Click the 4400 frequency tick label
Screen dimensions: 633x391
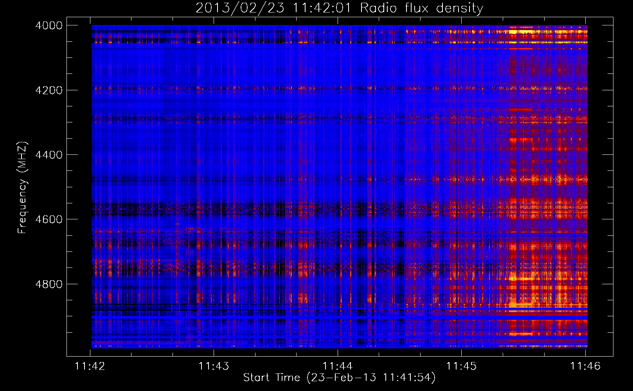click(x=49, y=155)
